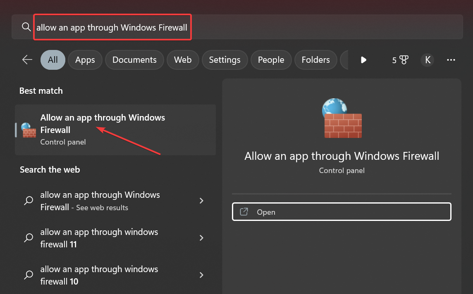Switch to the Apps filter tab
473x294 pixels.
(85, 59)
